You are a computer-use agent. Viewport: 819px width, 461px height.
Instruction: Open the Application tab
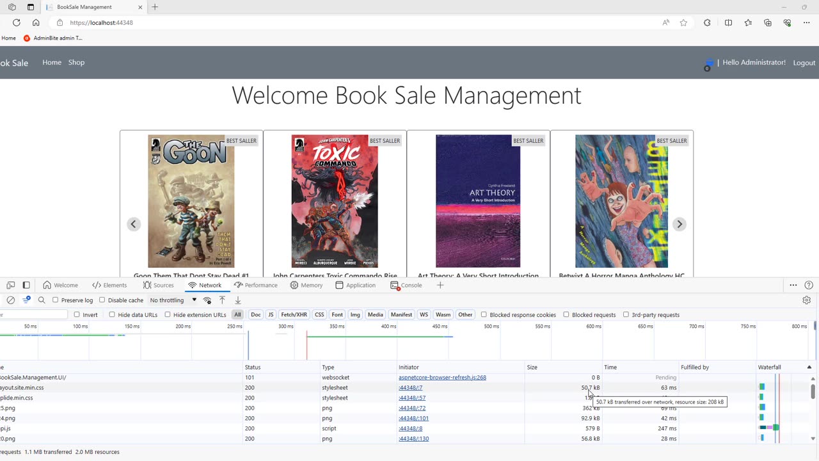[355, 285]
